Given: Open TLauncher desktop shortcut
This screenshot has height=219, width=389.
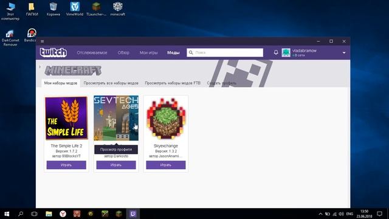Looking at the screenshot, I should tap(96, 10).
